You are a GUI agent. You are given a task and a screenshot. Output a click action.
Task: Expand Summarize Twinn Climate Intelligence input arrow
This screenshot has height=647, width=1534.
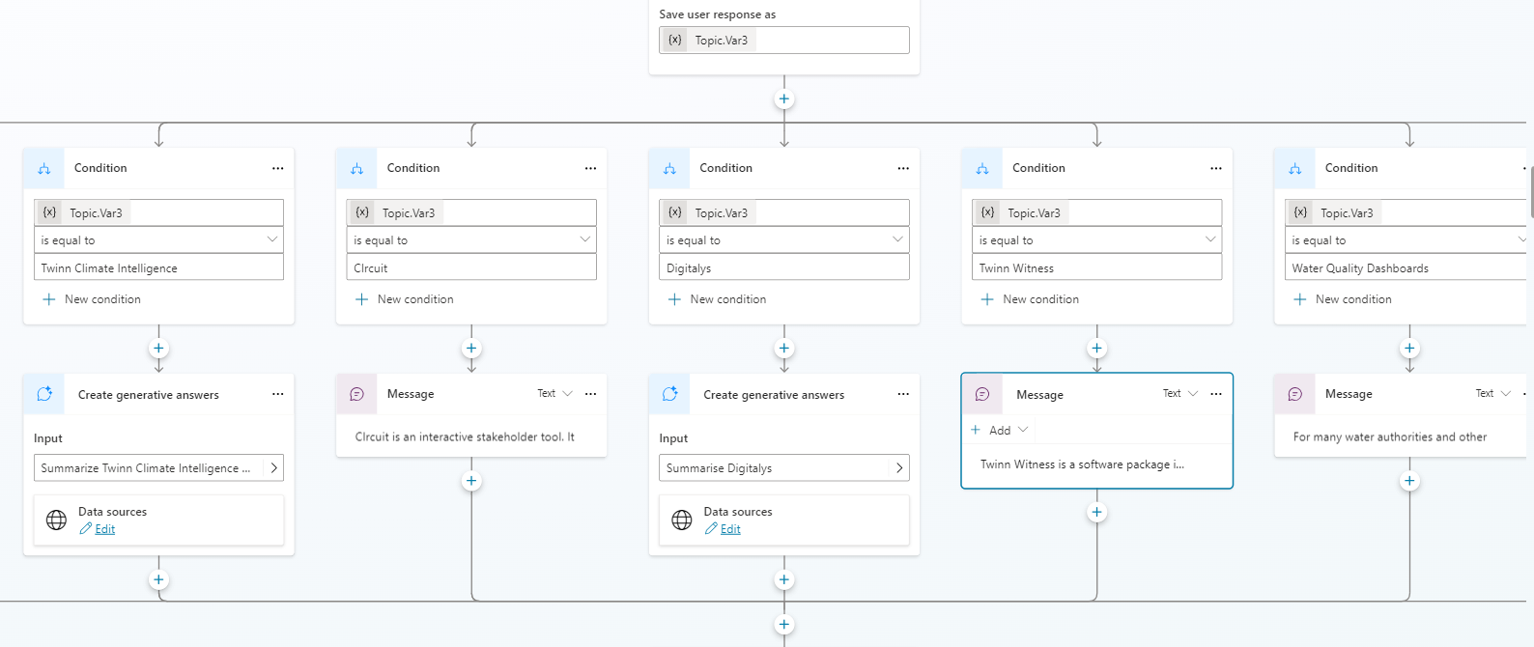273,468
